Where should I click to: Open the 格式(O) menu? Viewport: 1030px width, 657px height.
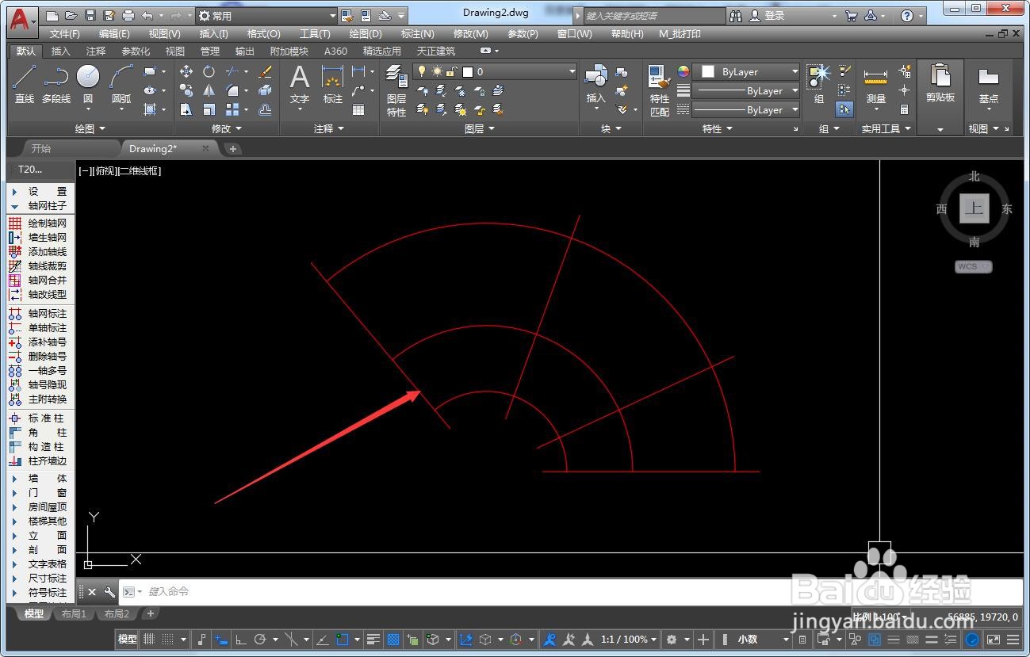pos(263,34)
